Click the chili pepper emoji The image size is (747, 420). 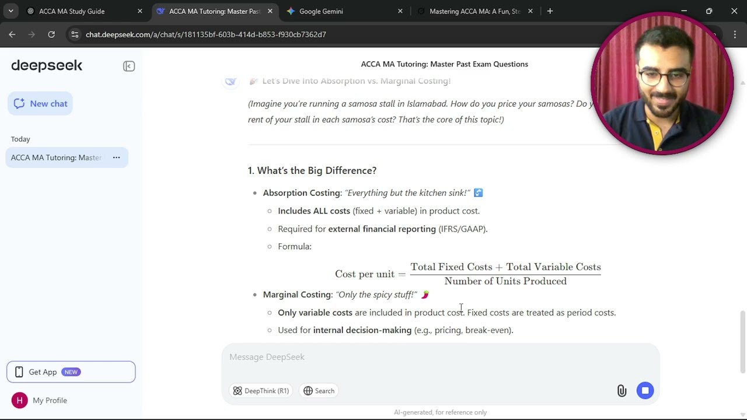tap(425, 295)
